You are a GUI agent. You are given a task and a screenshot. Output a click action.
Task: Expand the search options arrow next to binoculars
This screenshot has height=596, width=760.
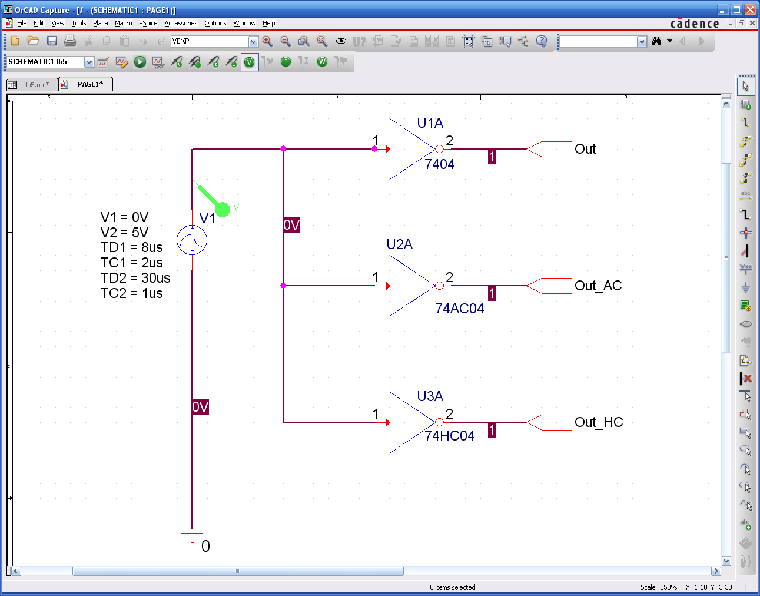[669, 41]
